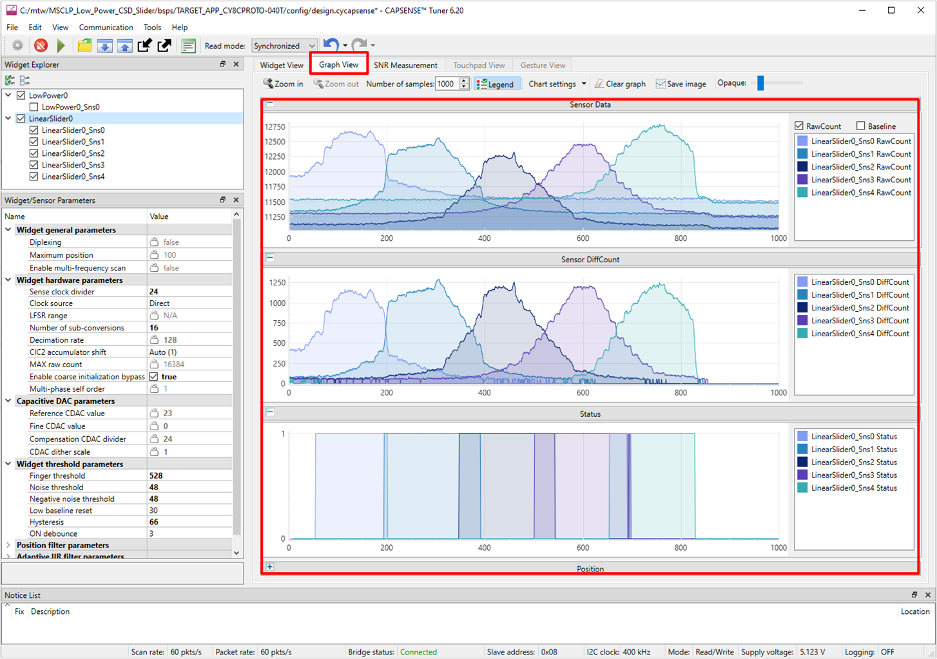Click the Import icon with inward arrow
The height and width of the screenshot is (659, 937).
pos(144,46)
